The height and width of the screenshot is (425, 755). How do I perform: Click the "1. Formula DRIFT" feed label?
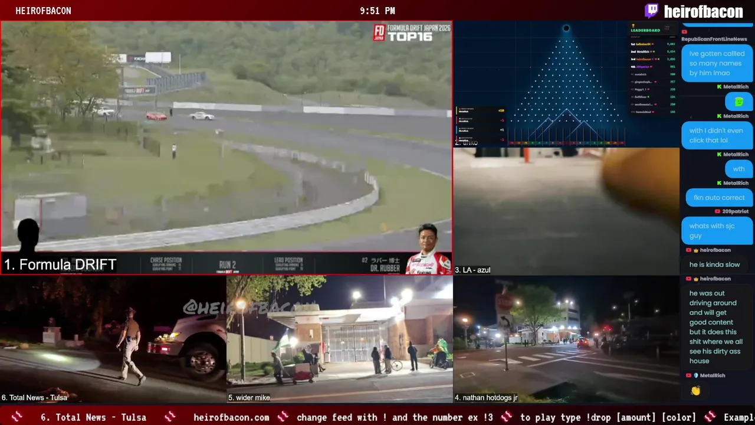point(60,265)
